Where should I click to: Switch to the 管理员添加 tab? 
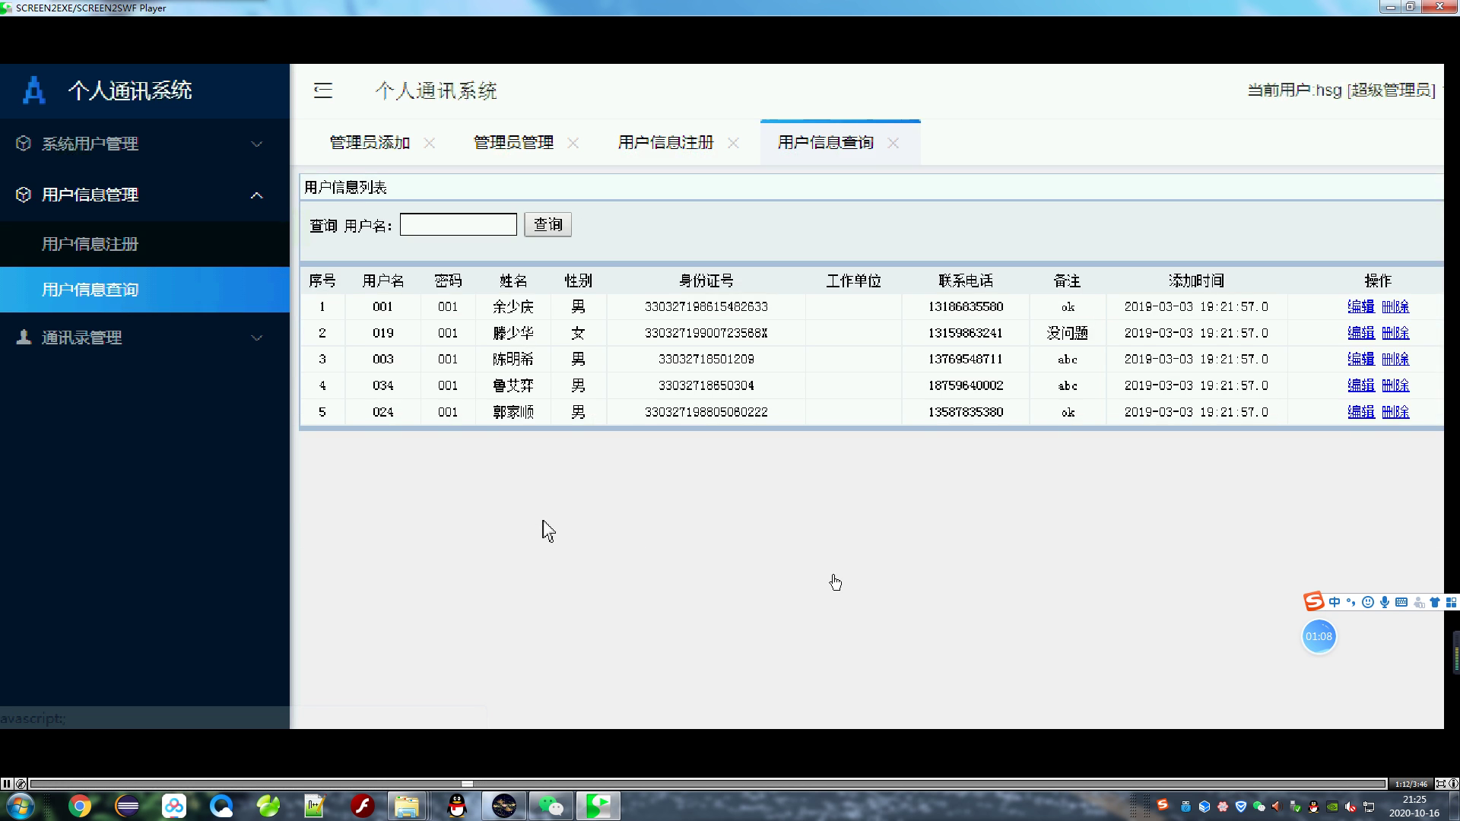click(x=370, y=143)
